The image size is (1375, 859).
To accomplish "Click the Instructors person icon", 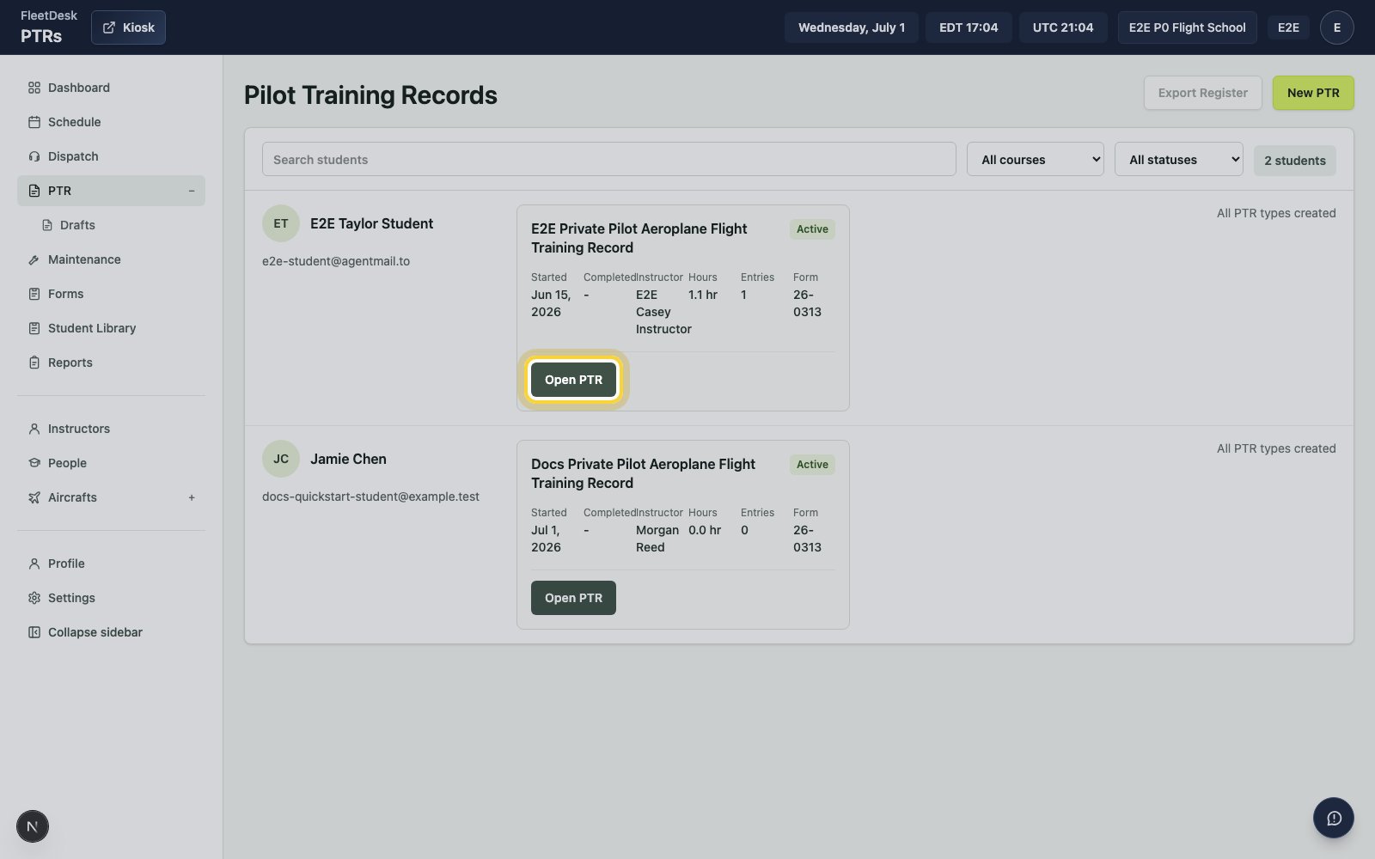I will [34, 429].
